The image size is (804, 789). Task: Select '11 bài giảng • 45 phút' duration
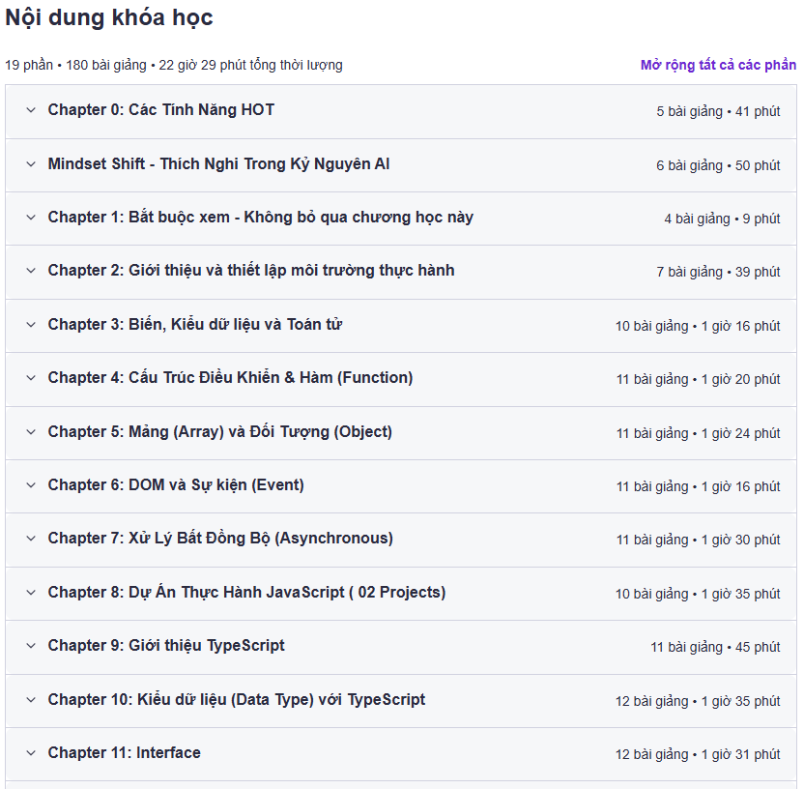[715, 647]
